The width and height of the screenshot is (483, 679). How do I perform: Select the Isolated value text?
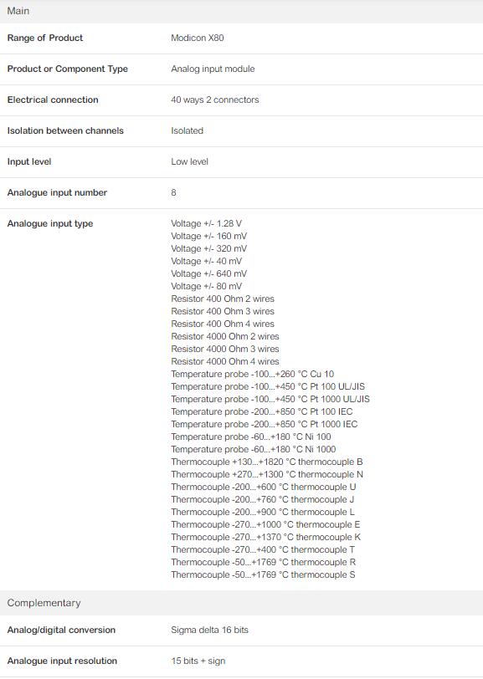(x=187, y=130)
